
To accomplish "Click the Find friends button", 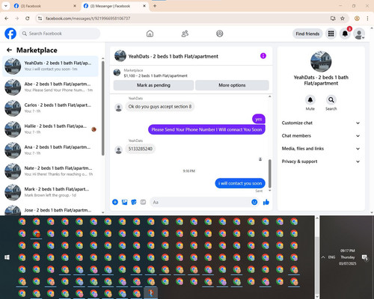I will (x=307, y=34).
